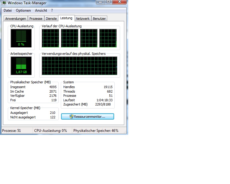
Task: Click the status bar Prozesse: 51 entry
Action: [11, 131]
